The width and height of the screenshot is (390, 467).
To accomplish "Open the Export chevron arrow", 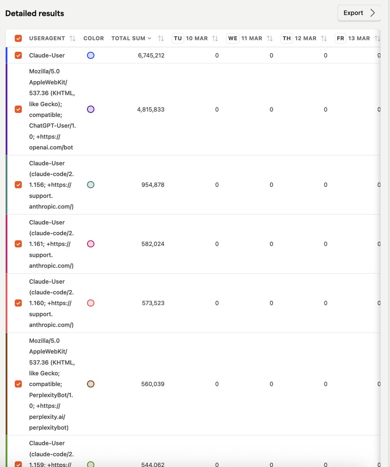I will click(373, 13).
